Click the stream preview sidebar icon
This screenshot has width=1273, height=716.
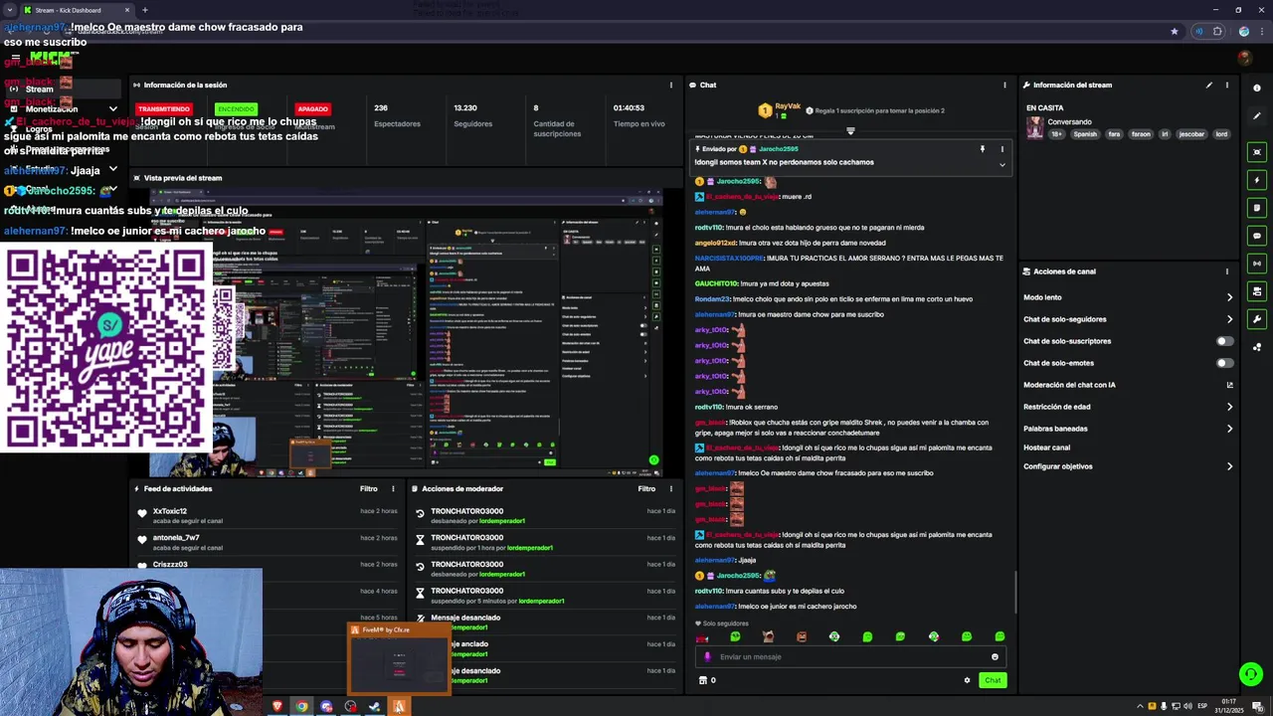click(x=1257, y=152)
